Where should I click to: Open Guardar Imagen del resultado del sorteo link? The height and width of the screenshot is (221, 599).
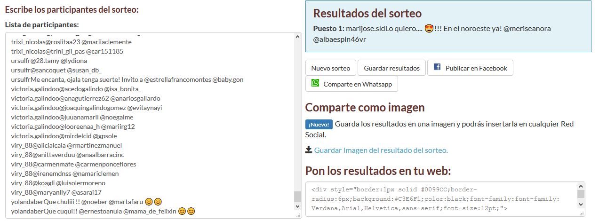tap(381, 150)
